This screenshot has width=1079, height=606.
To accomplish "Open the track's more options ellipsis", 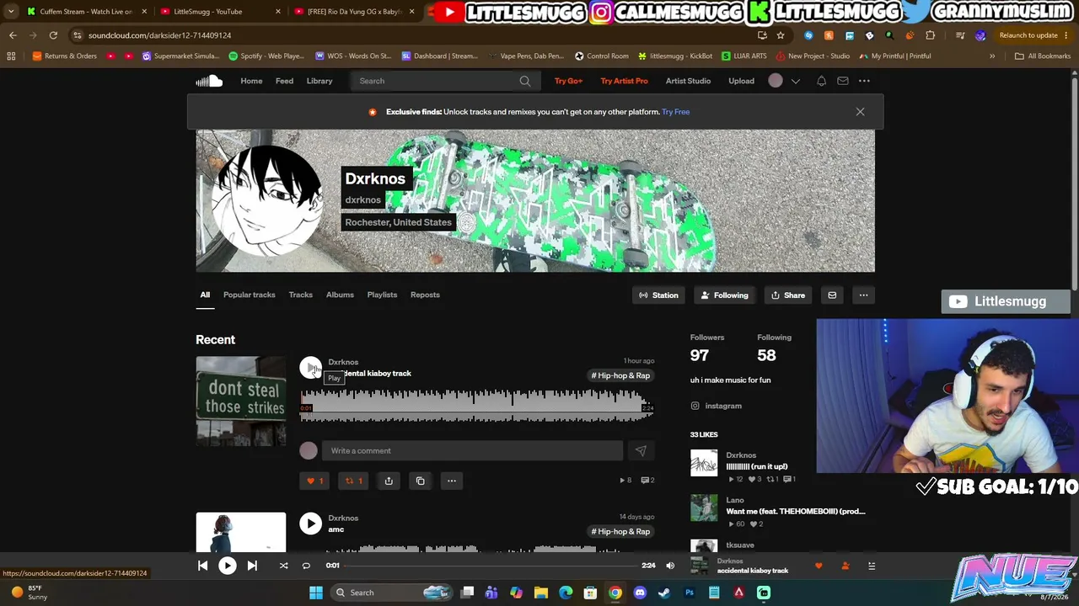I will [x=452, y=481].
